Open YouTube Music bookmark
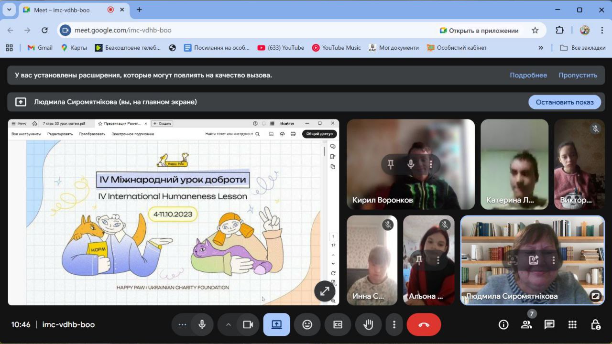 (337, 48)
